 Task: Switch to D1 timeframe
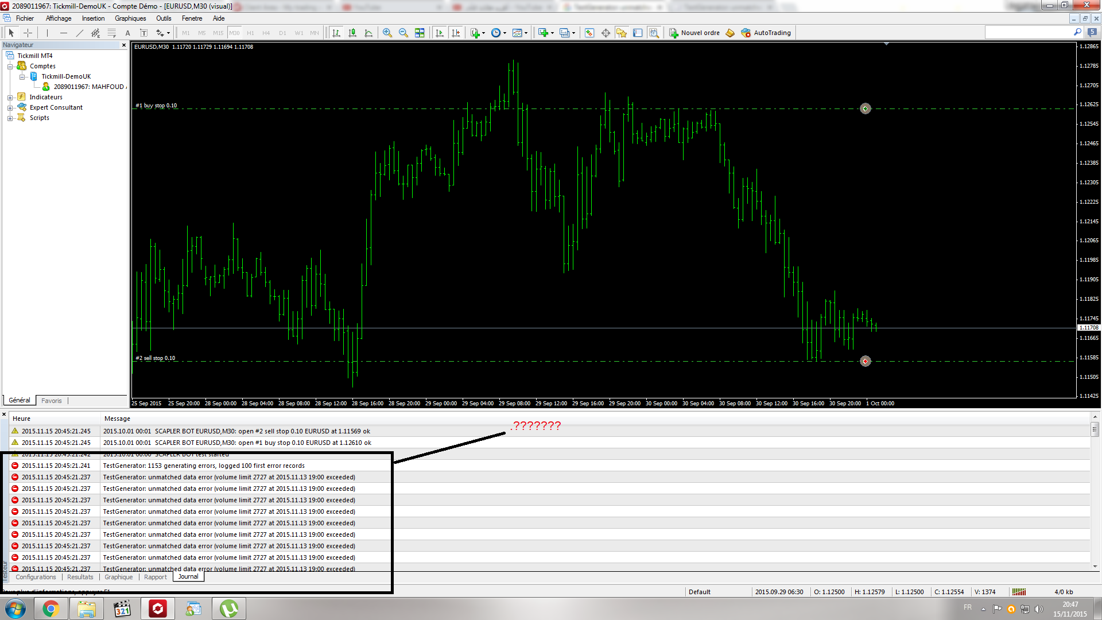(x=282, y=33)
